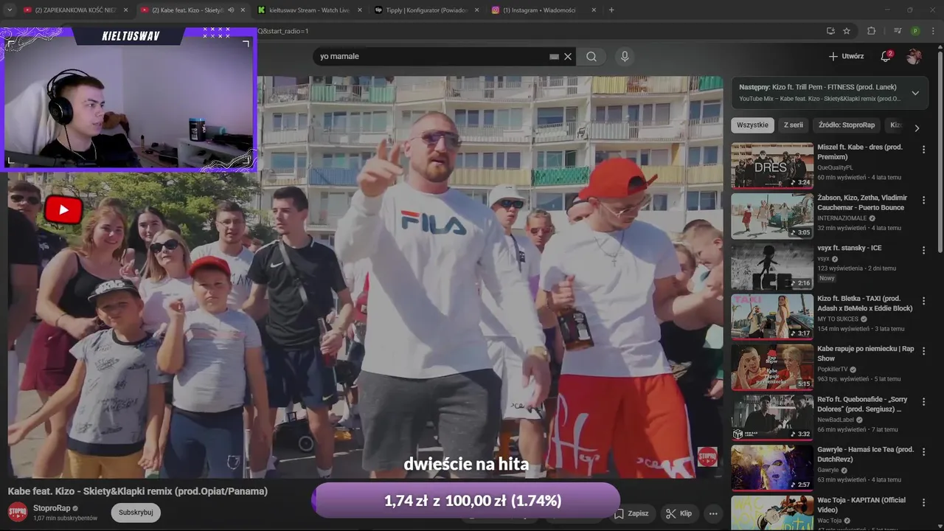
Task: Show more filter chips with right arrow
Action: [x=917, y=128]
